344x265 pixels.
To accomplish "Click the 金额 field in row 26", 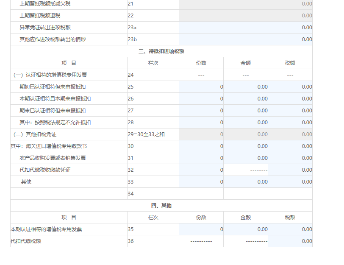I will pos(246,99).
